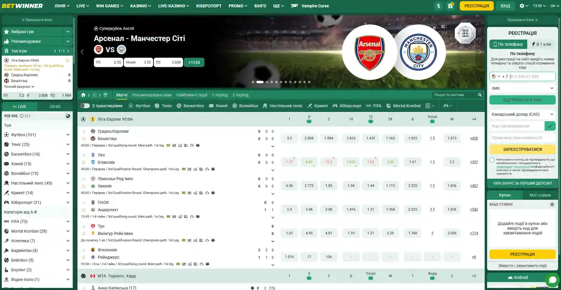Show the previous banner with left arrow
Screen dimensions: 561x290
click(82, 52)
